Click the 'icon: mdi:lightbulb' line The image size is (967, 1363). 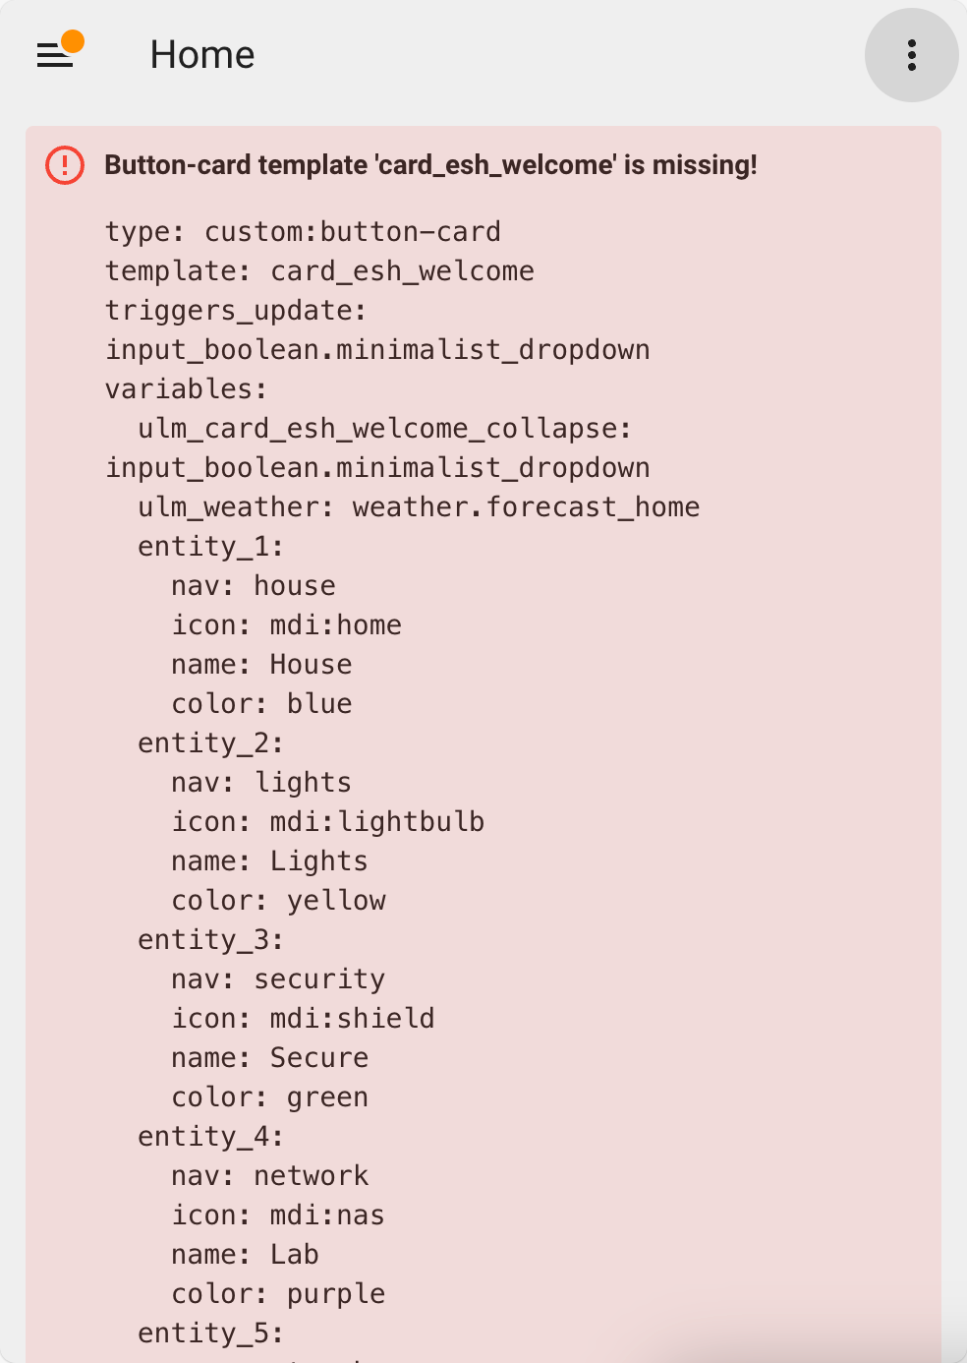(328, 822)
